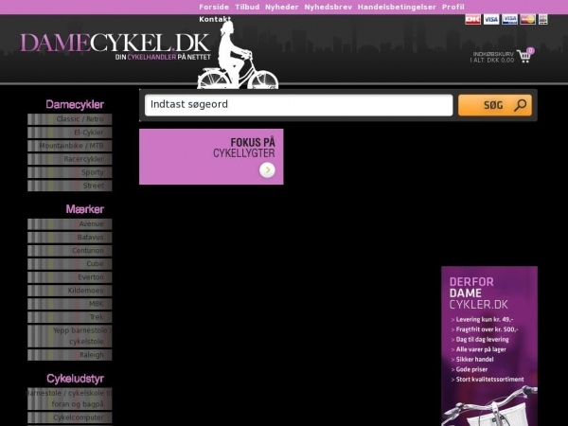The width and height of the screenshot is (568, 426).
Task: Click the cyclist silhouette logo
Action: tap(238, 56)
